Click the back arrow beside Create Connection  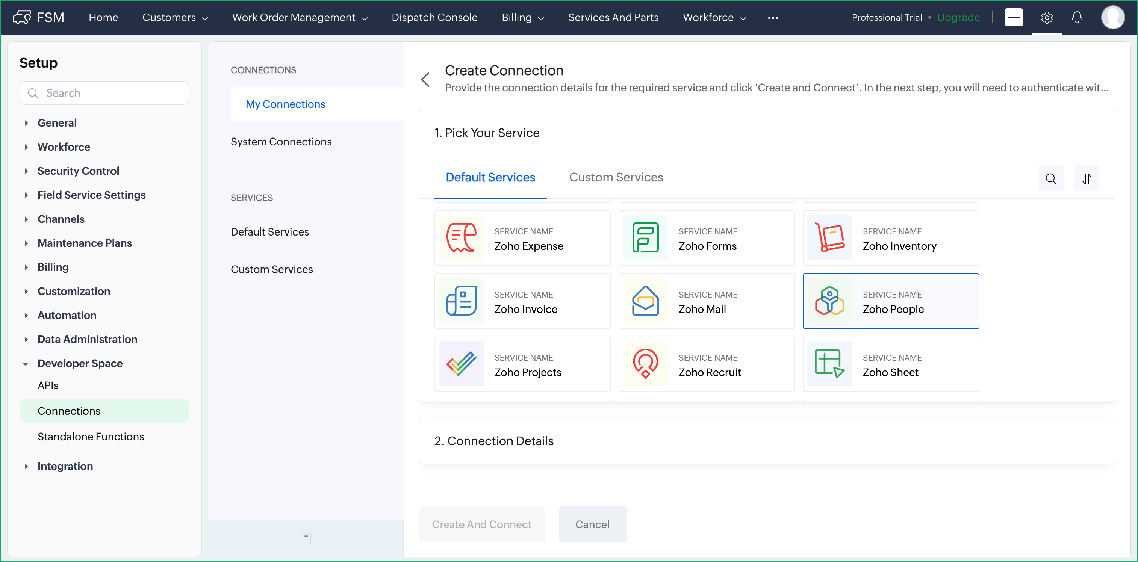pyautogui.click(x=425, y=80)
